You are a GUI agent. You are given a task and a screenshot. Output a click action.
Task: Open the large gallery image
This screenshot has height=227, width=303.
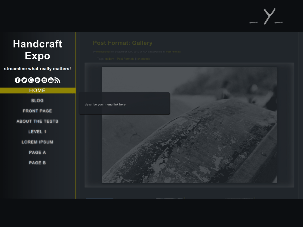click(189, 125)
